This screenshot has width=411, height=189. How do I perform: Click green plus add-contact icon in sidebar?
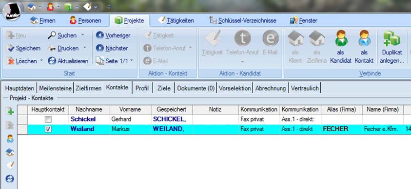pos(10,111)
